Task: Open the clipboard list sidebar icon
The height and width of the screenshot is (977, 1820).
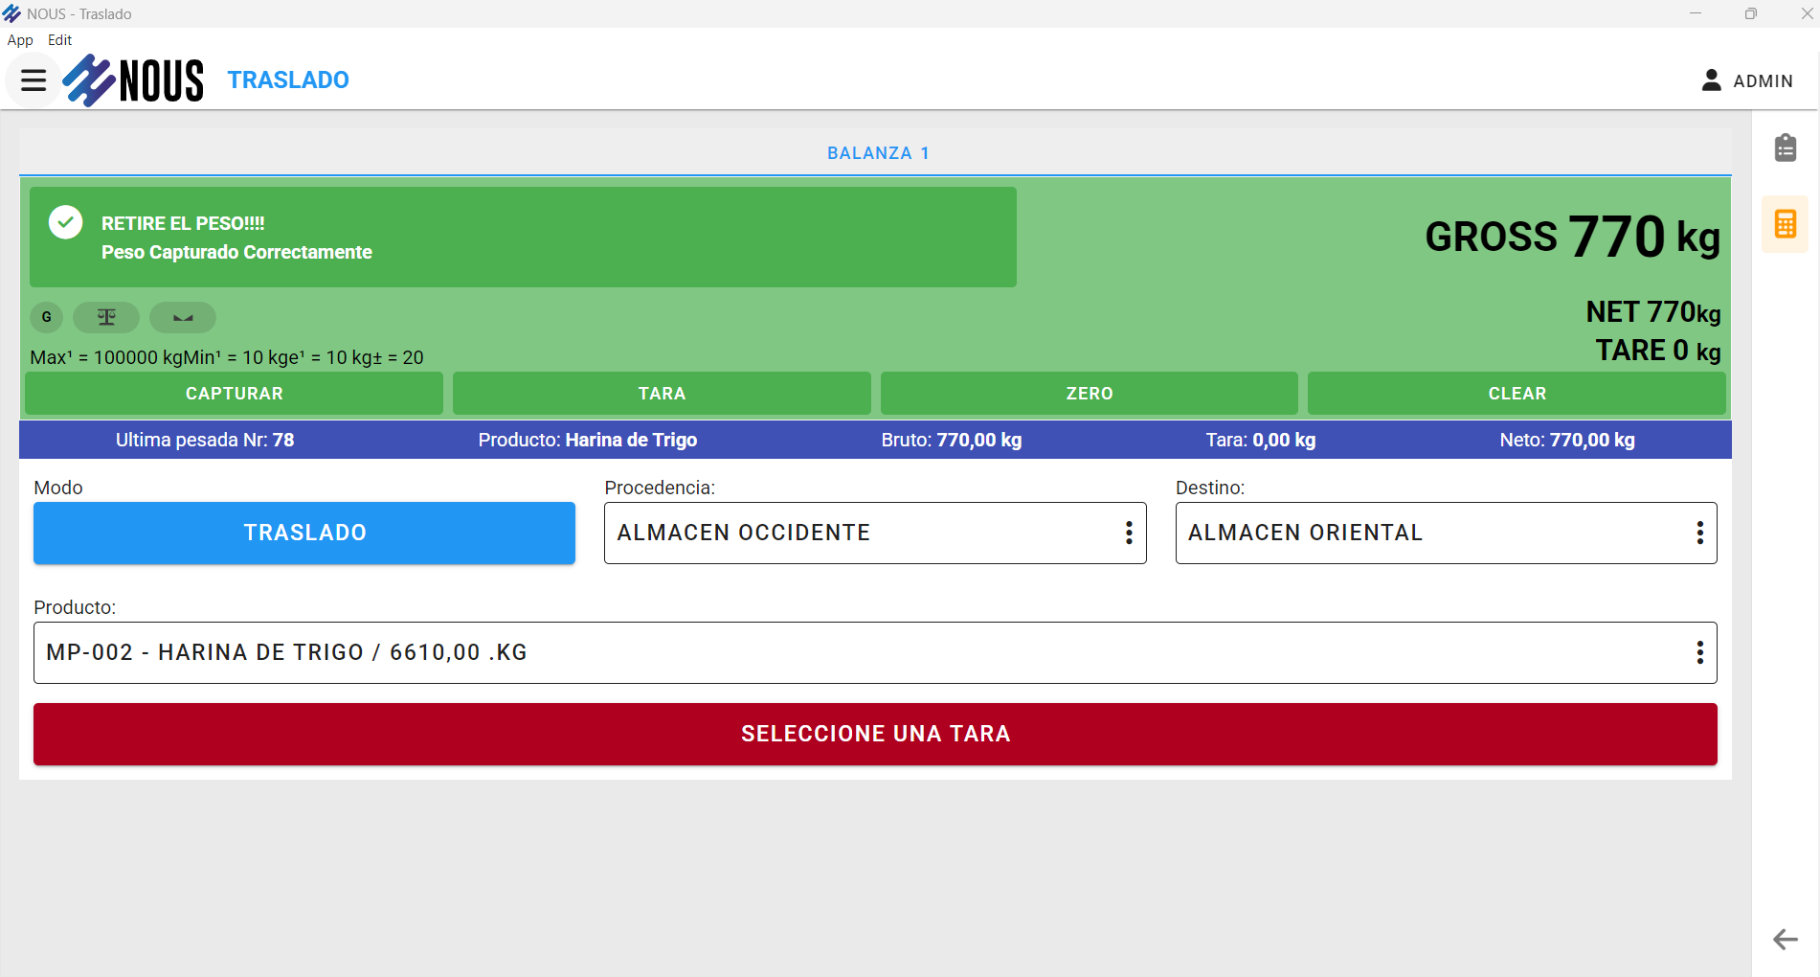Action: tap(1785, 148)
